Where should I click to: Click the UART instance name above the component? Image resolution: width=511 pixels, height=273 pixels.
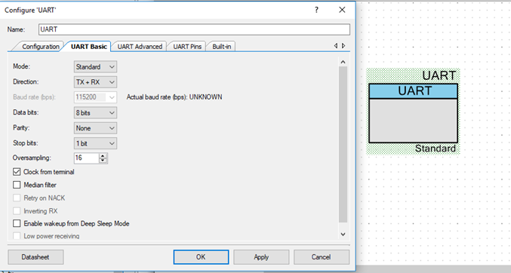coord(439,75)
